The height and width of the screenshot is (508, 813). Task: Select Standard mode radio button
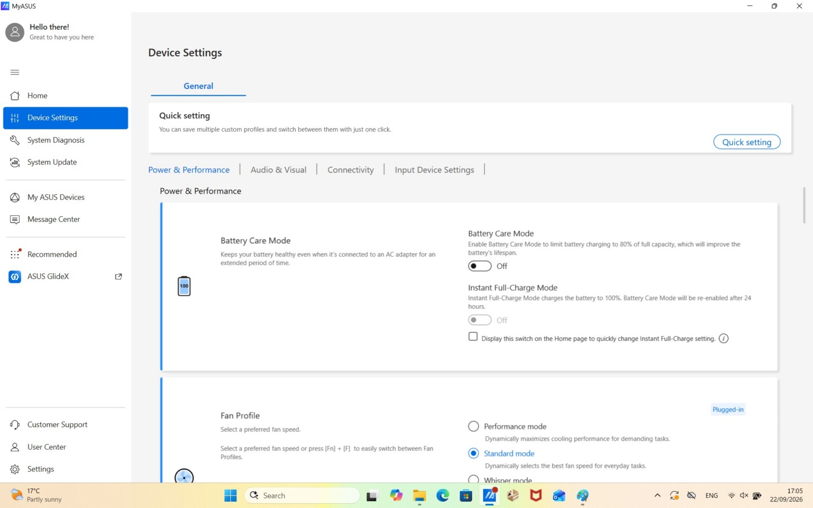coord(474,453)
